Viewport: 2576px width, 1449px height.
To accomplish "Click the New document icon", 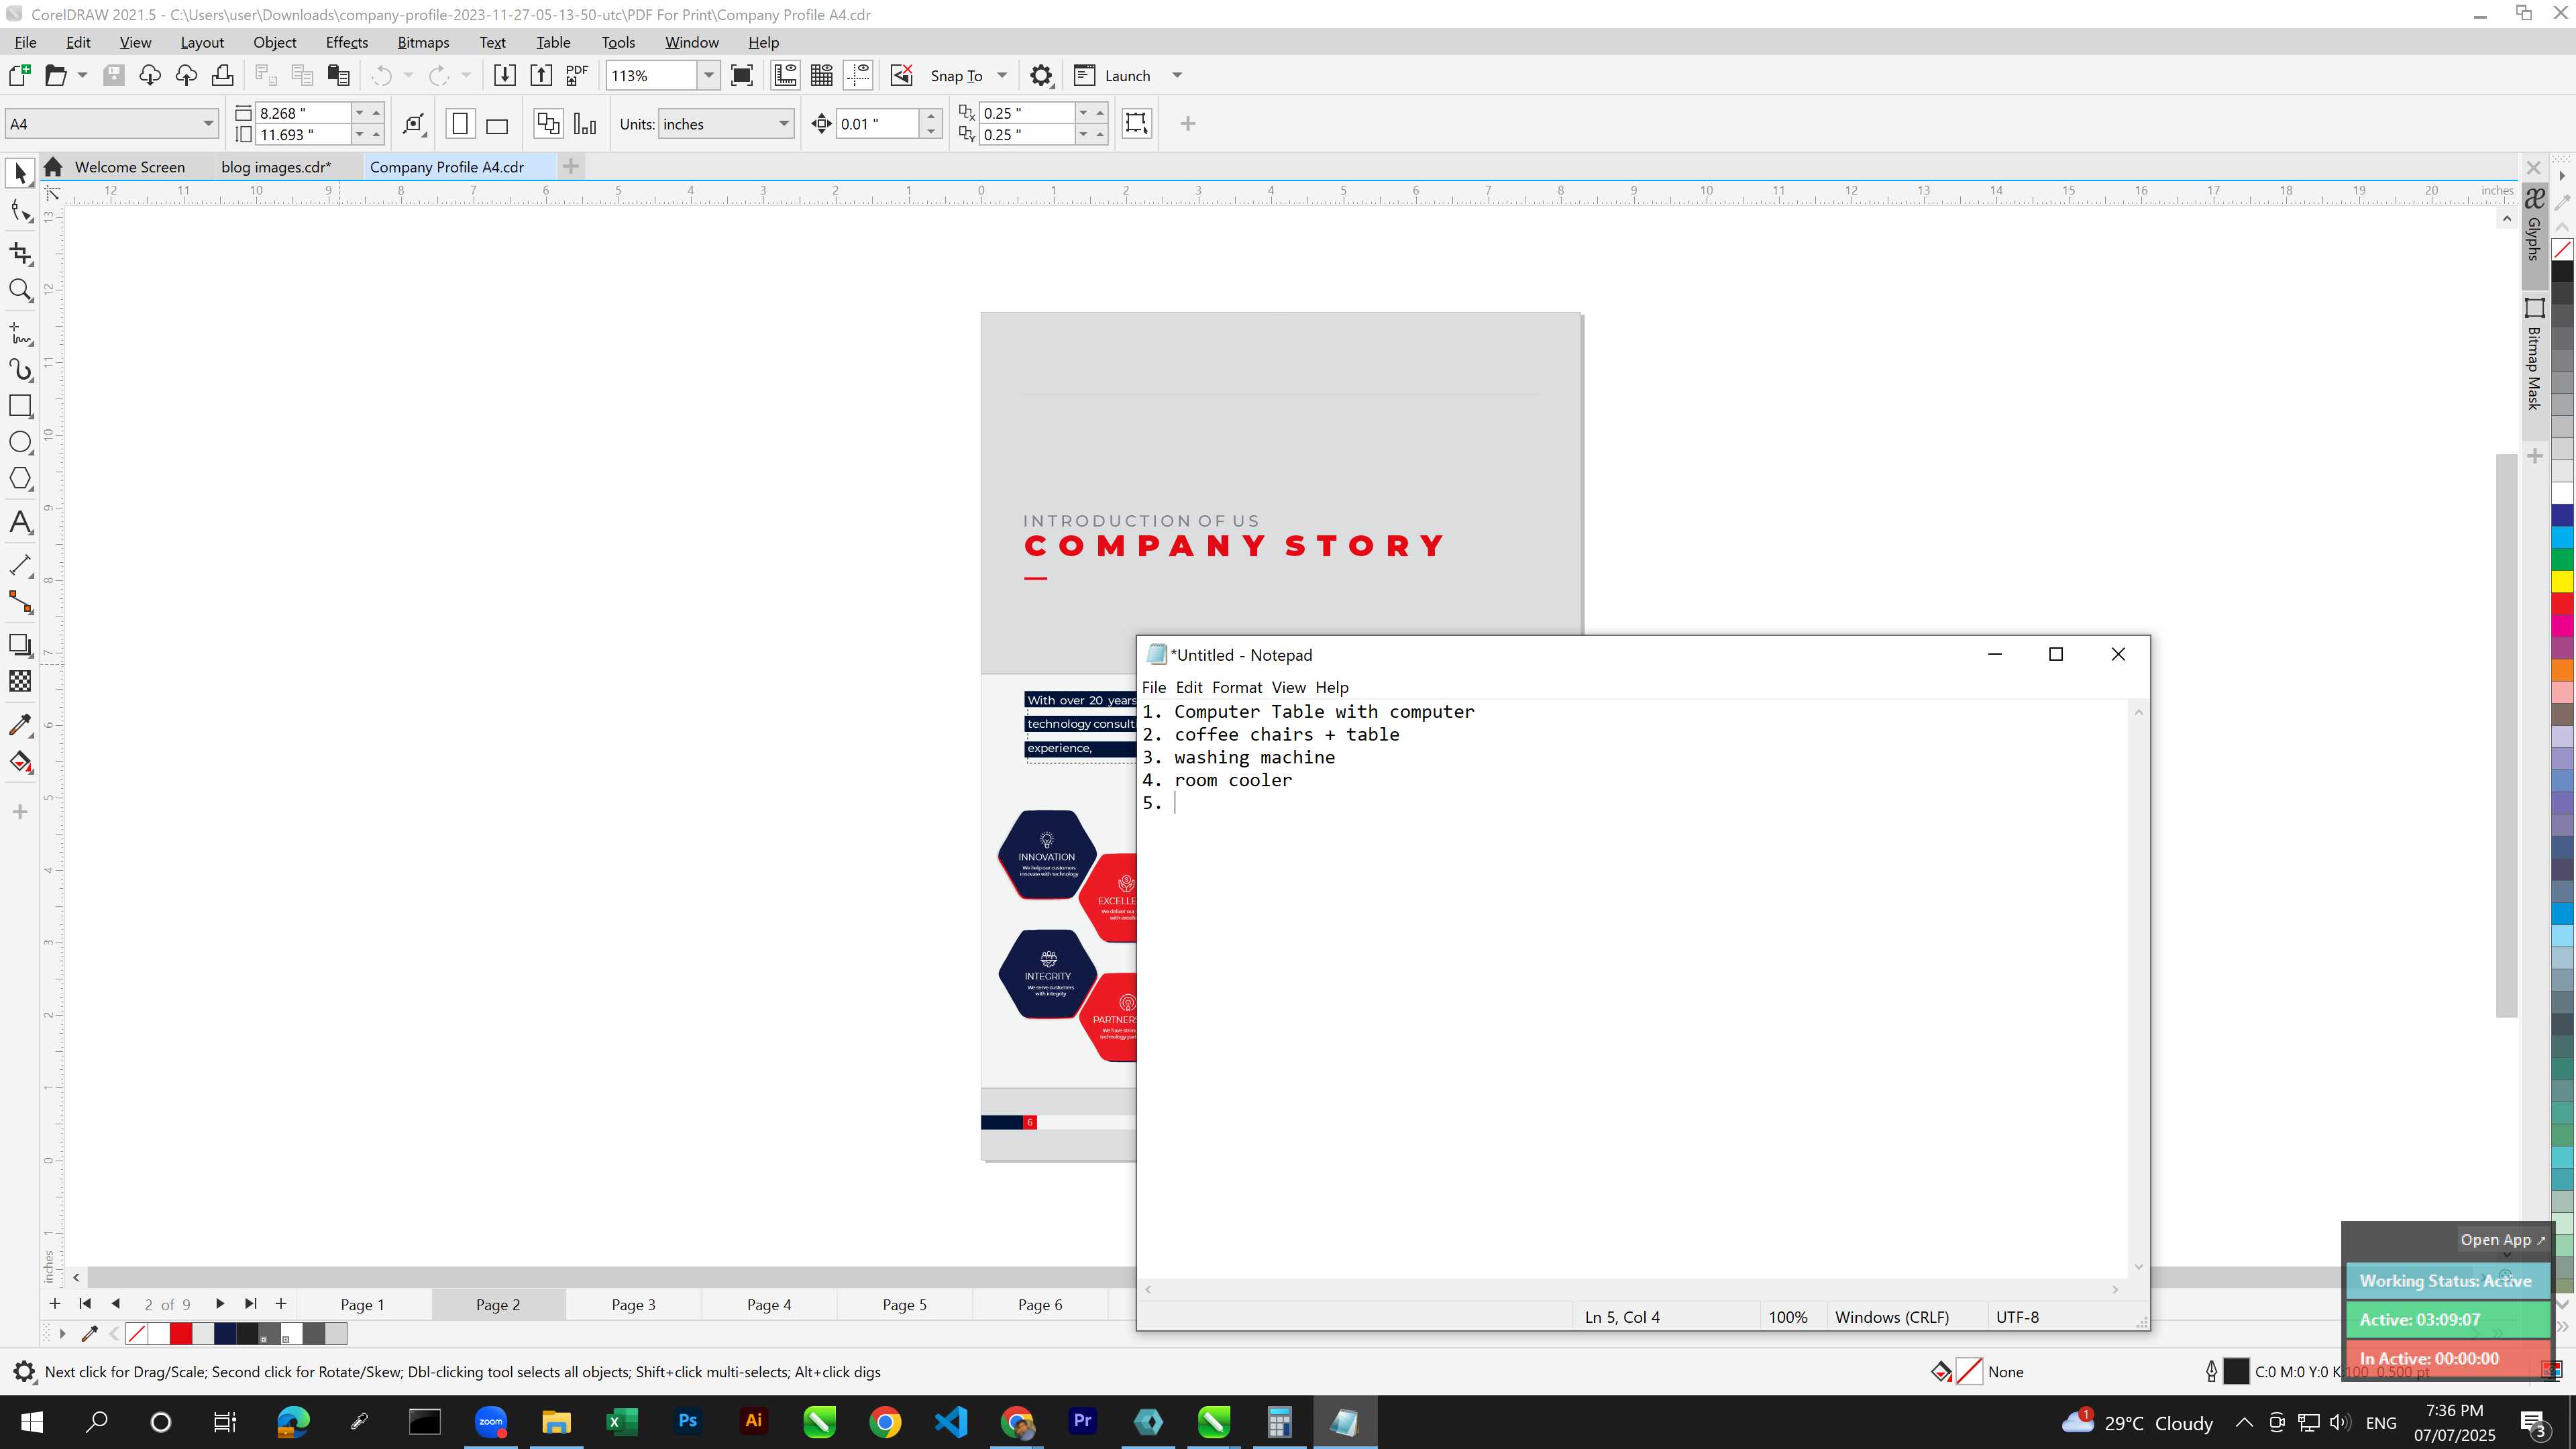I will (19, 75).
